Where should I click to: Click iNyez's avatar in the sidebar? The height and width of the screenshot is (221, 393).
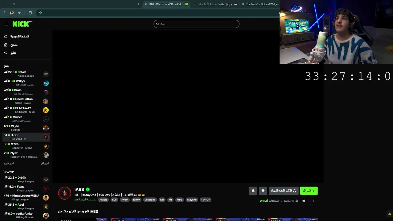46,155
